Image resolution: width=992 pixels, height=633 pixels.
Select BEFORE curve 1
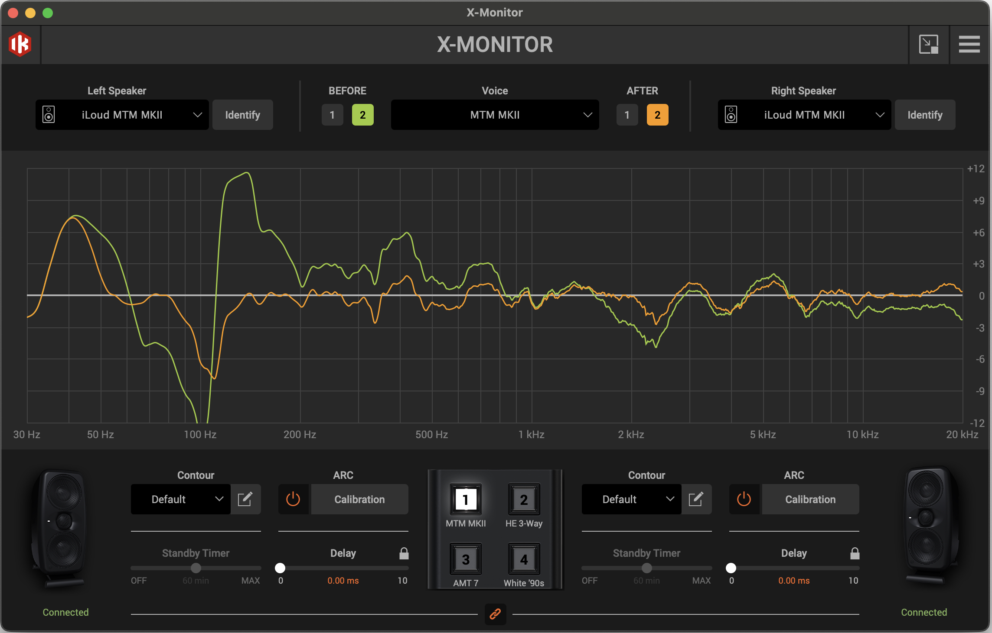coord(332,115)
